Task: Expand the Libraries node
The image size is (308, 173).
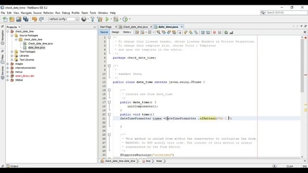Action: click(x=12, y=56)
